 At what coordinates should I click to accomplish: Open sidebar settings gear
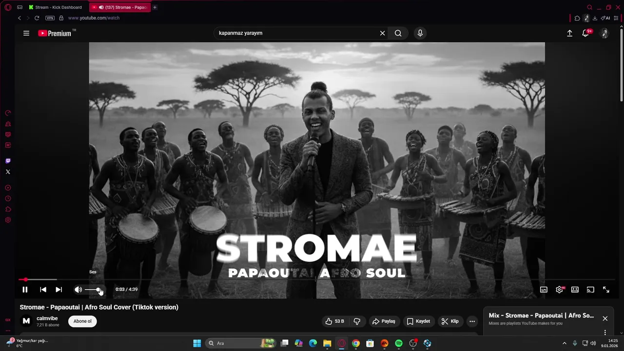(x=8, y=220)
